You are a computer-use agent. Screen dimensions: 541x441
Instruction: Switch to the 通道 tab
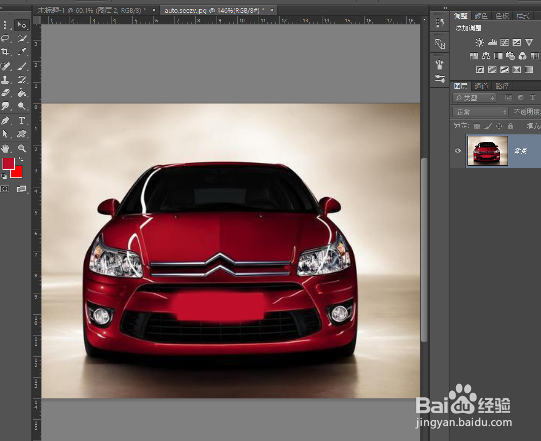tap(481, 86)
